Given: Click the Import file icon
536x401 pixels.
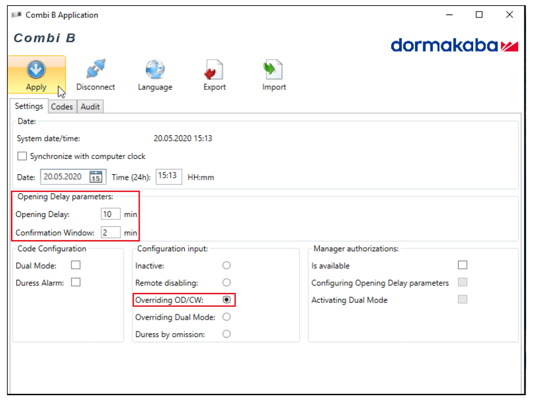Looking at the screenshot, I should click(274, 70).
